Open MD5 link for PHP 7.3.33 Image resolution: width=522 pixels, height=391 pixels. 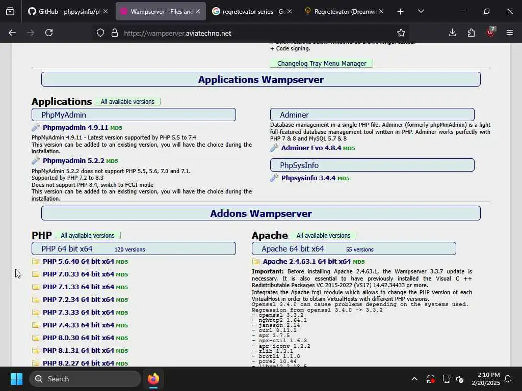pyautogui.click(x=122, y=313)
